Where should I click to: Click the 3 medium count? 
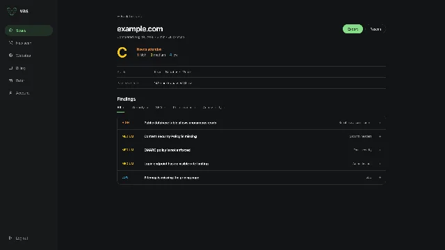pyautogui.click(x=158, y=55)
